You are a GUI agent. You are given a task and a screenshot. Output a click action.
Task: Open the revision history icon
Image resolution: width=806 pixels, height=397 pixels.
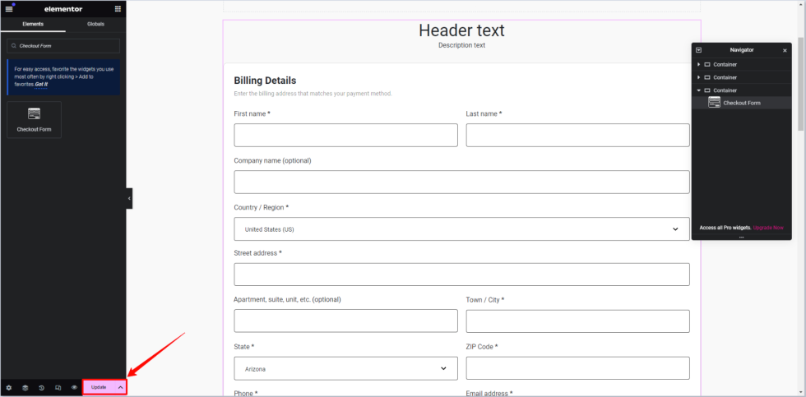(x=41, y=387)
